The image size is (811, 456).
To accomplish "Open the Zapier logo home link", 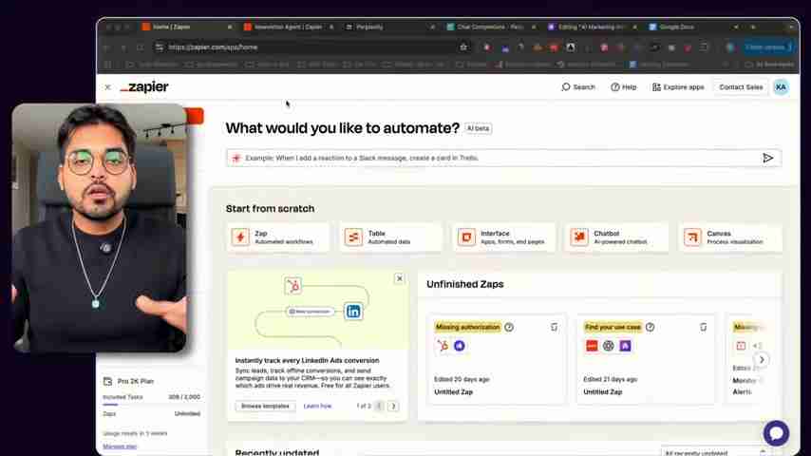I will [144, 87].
